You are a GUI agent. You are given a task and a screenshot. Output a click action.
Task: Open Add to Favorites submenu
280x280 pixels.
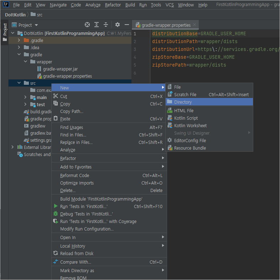[x=109, y=167]
